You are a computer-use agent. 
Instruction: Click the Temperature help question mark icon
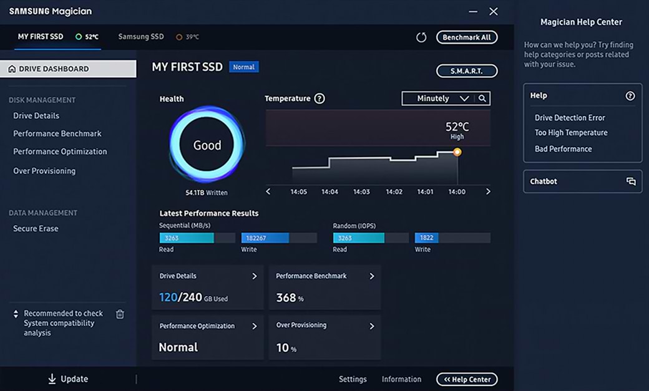[x=320, y=99]
